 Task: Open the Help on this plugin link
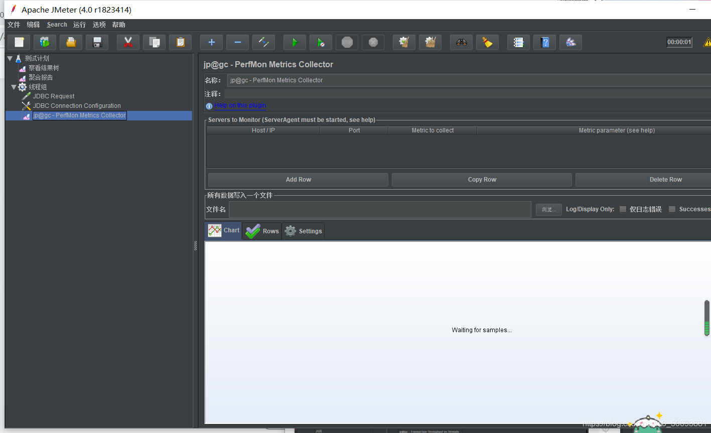pos(240,105)
